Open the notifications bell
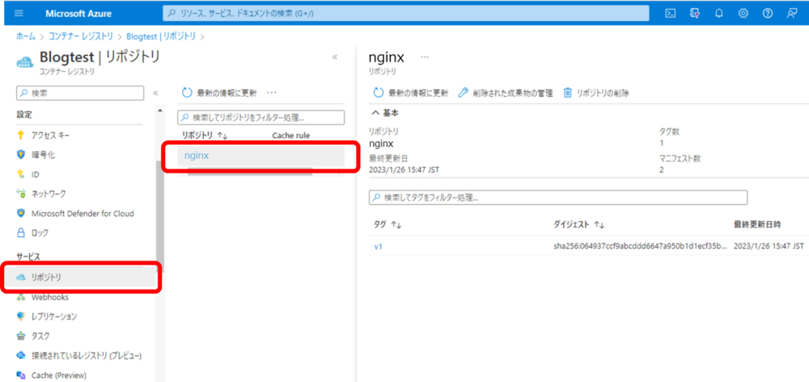The height and width of the screenshot is (382, 809). [718, 14]
